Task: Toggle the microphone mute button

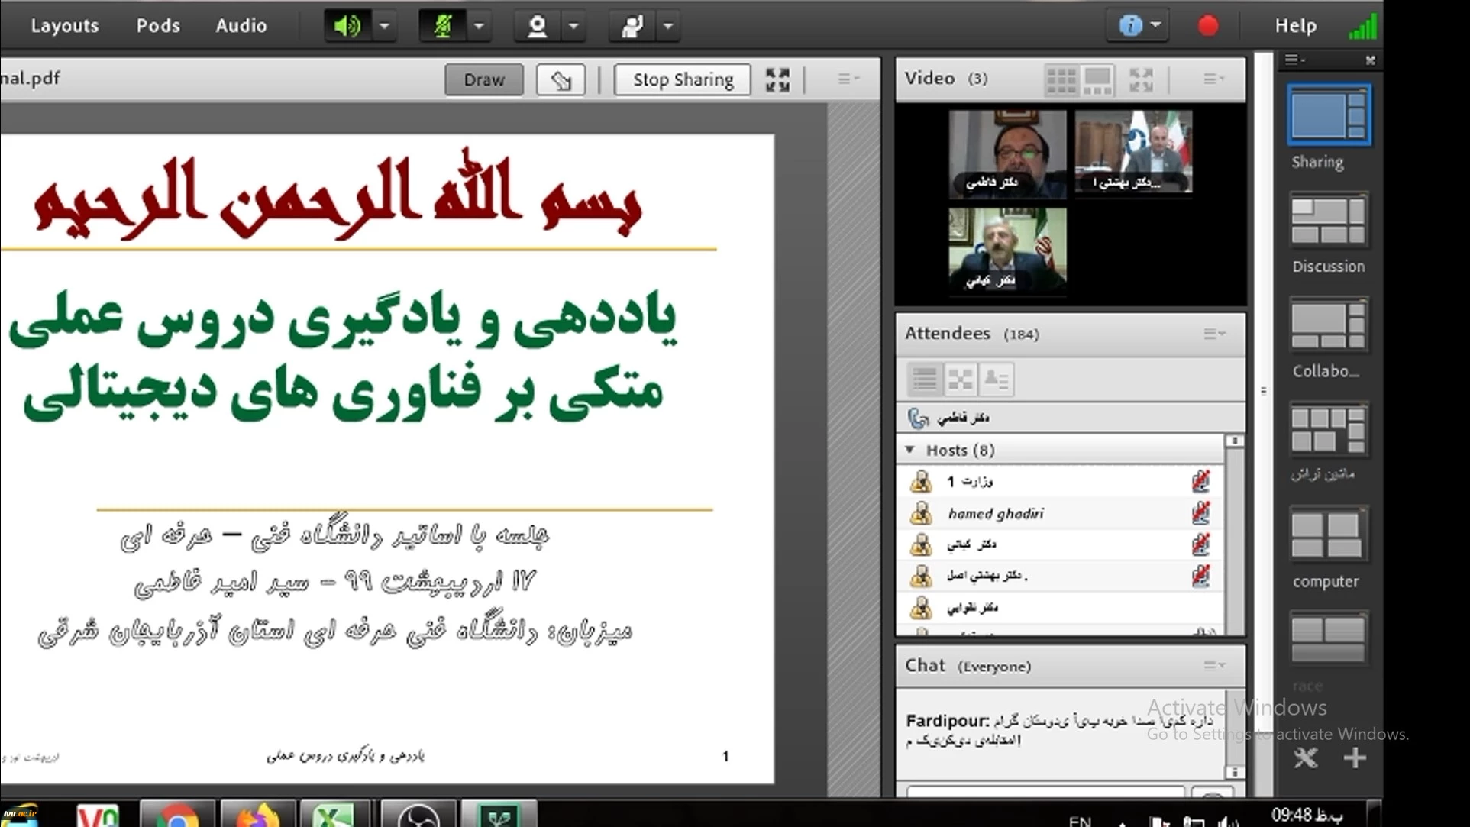Action: tap(443, 26)
